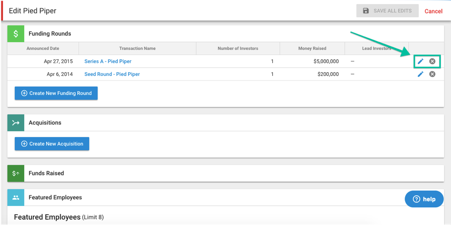Click the Featured Employees people icon
This screenshot has height=229, width=451.
16,198
